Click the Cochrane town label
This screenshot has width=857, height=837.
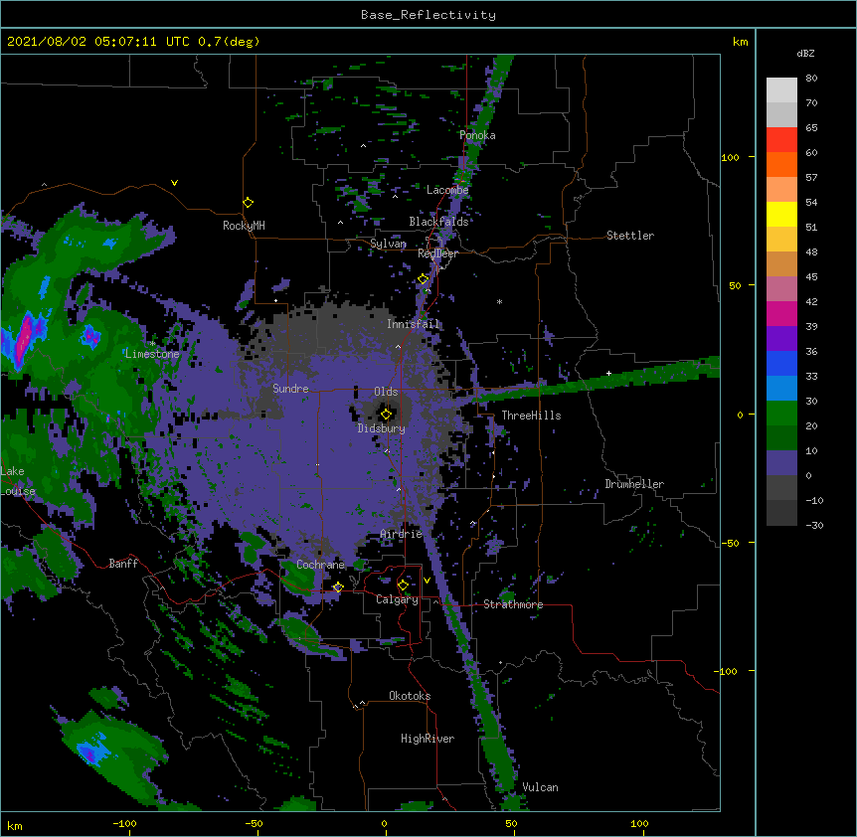click(320, 565)
